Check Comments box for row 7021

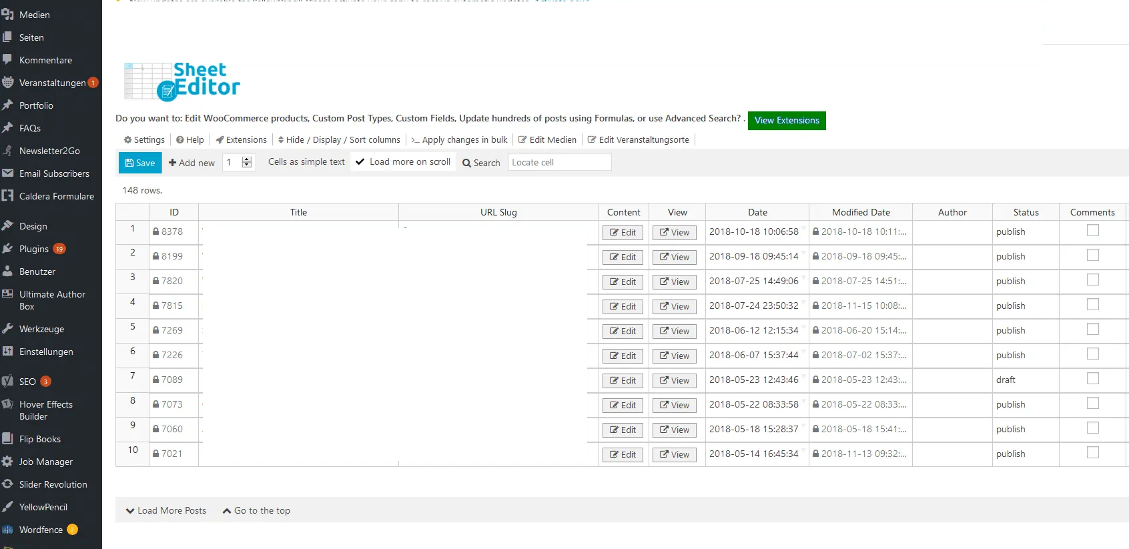point(1092,452)
